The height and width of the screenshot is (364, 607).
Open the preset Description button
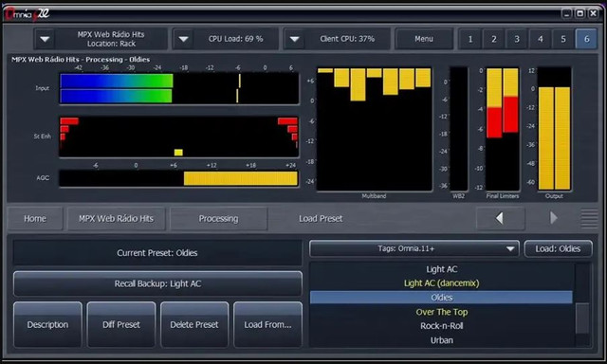47,324
